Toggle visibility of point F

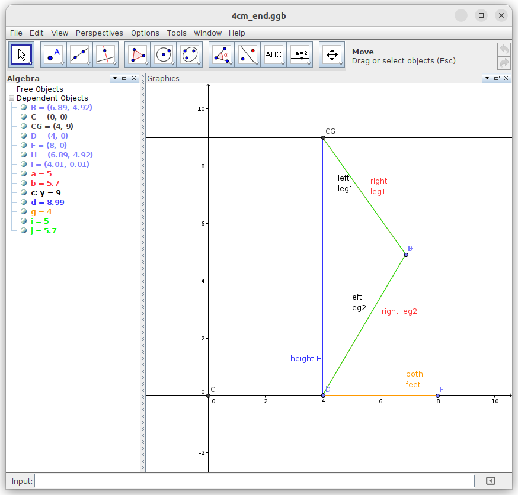[24, 145]
